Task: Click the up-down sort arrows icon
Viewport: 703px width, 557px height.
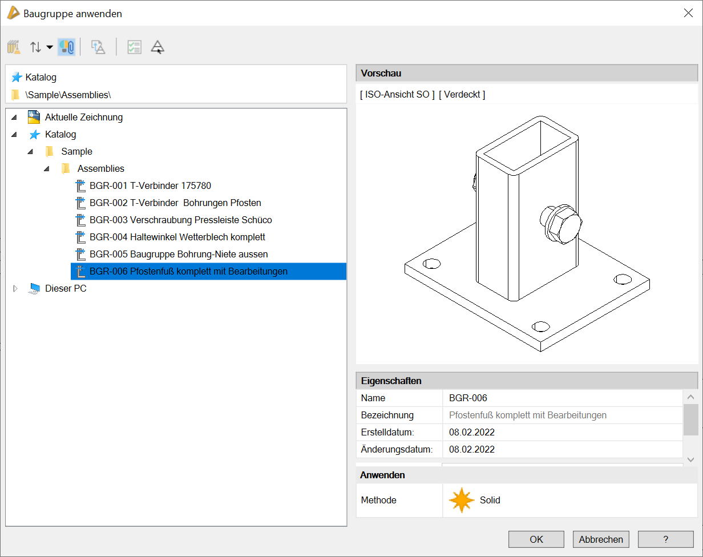Action: (35, 47)
